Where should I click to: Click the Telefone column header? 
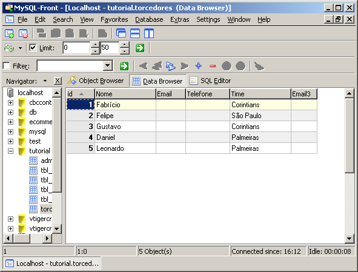208,94
